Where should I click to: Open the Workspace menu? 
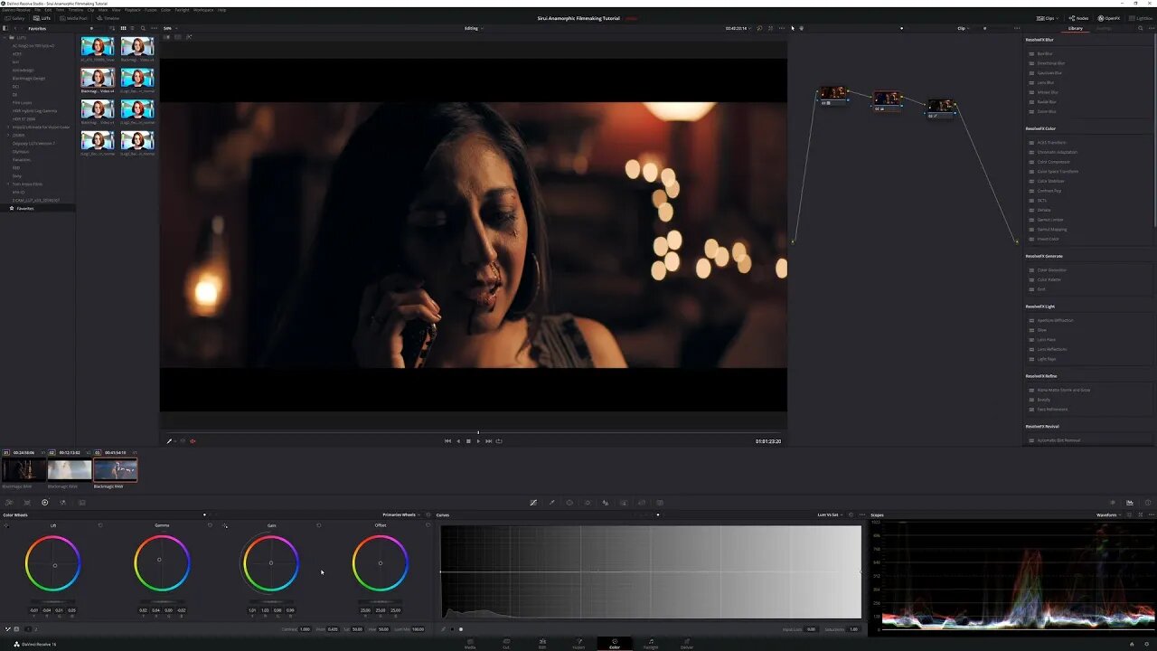[x=203, y=10]
